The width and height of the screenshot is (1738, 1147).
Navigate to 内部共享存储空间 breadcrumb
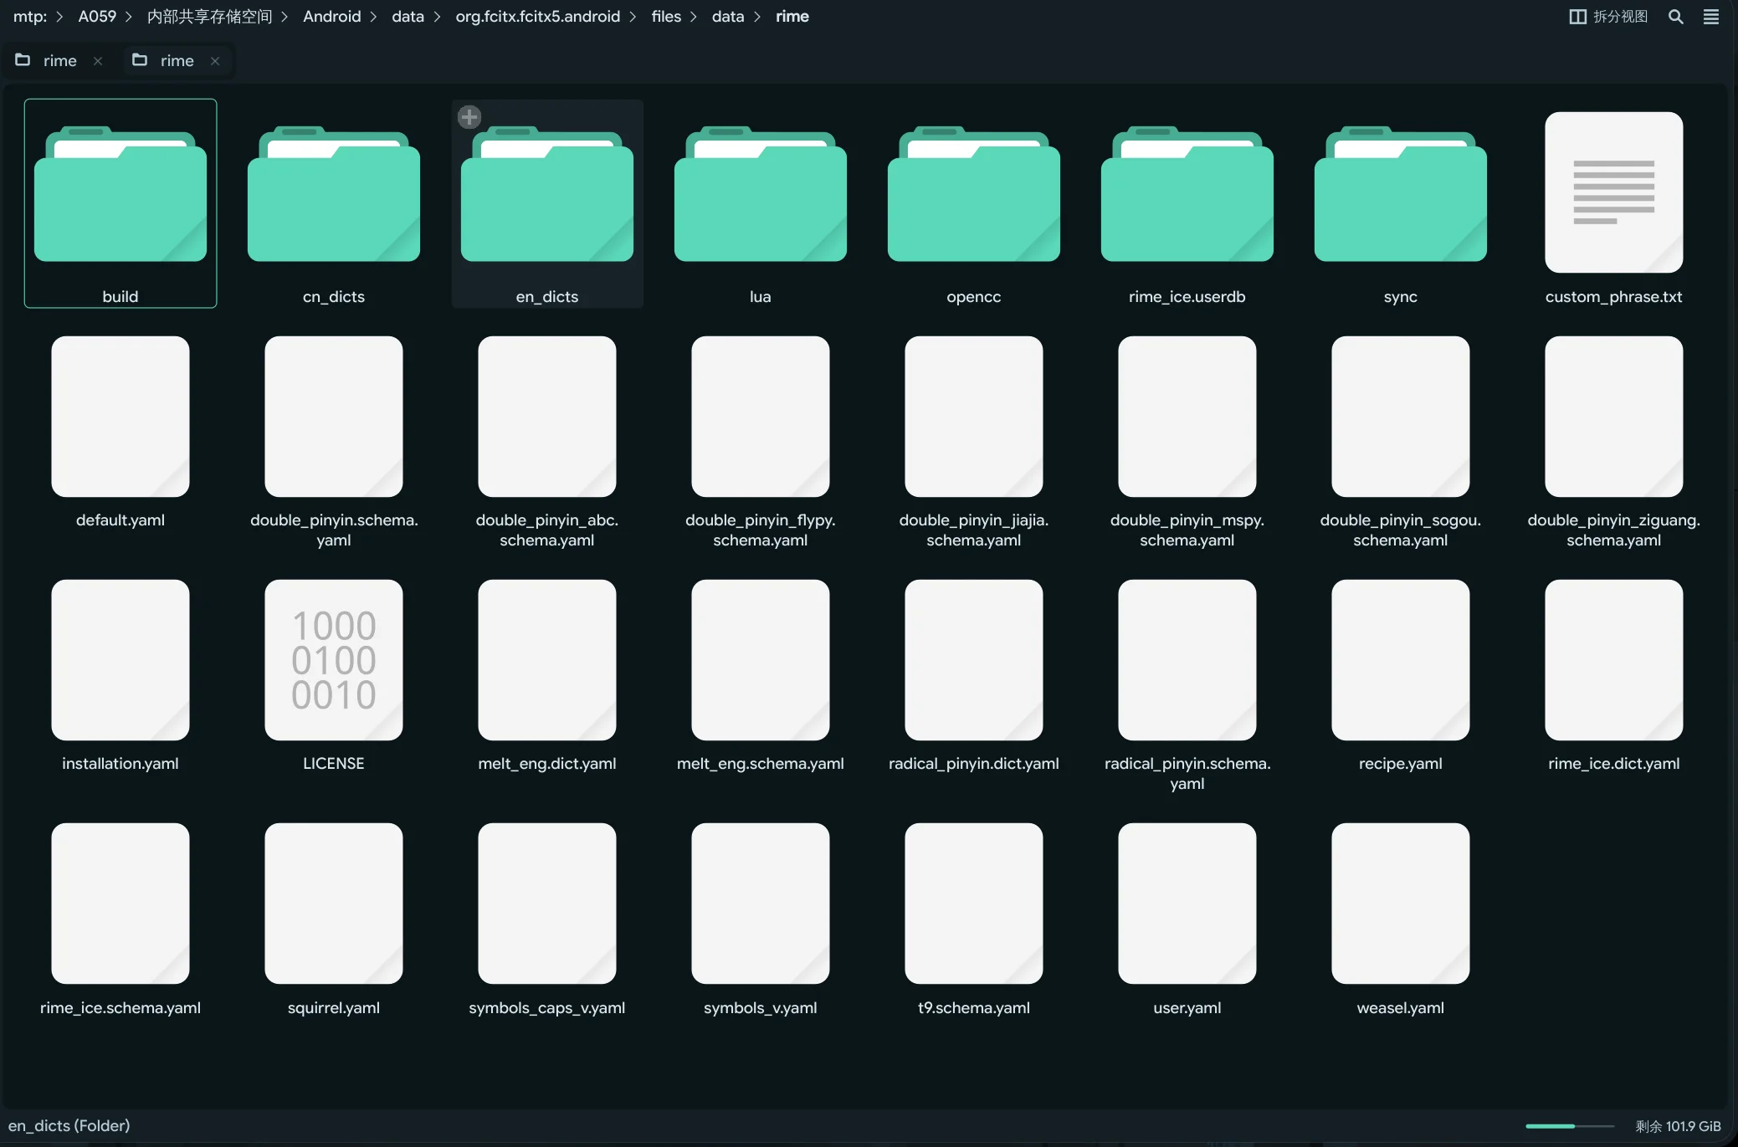coord(209,17)
